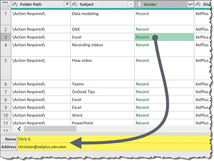The image size is (214, 161).
Task: Click the left scroll arrow of the horizontal scrollbar
Action: (x=20, y=129)
